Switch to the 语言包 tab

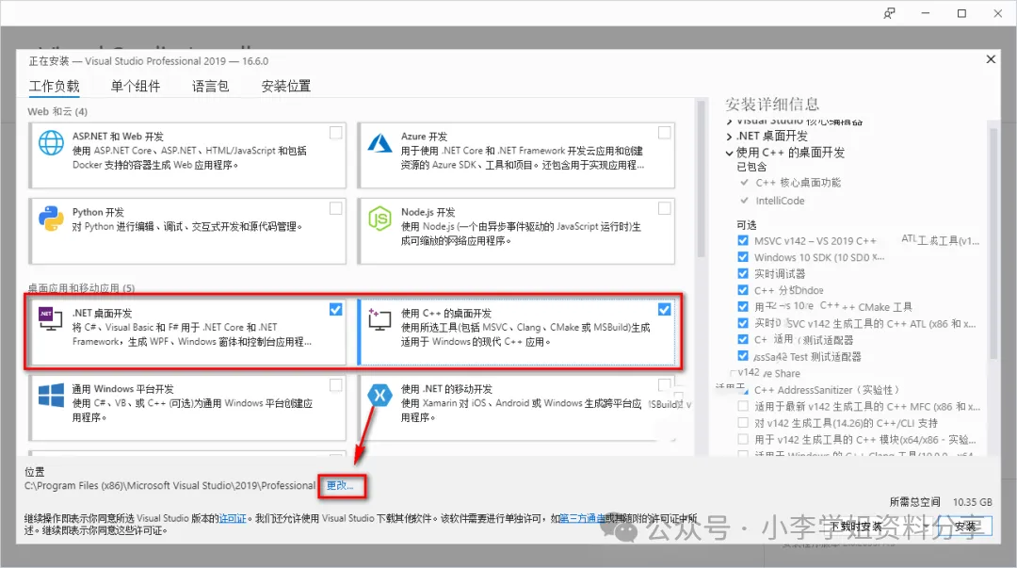(x=210, y=87)
